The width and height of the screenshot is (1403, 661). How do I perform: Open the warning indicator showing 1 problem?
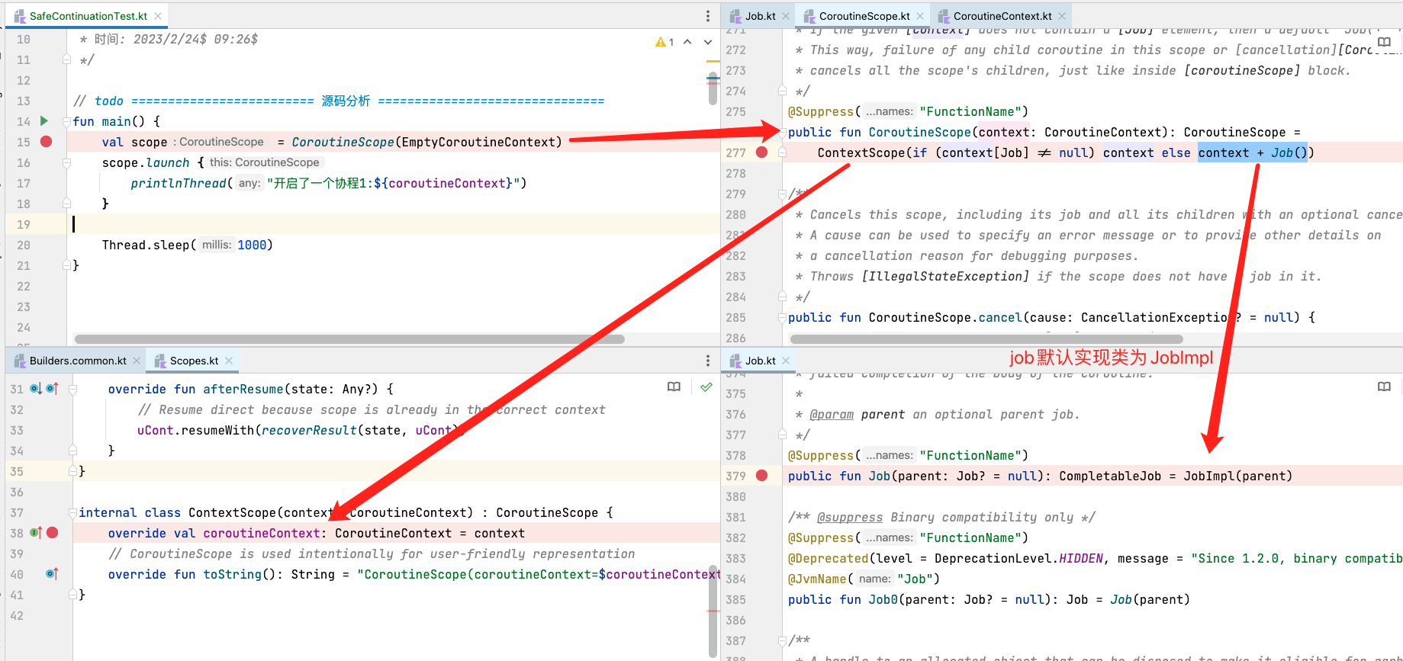click(x=664, y=42)
